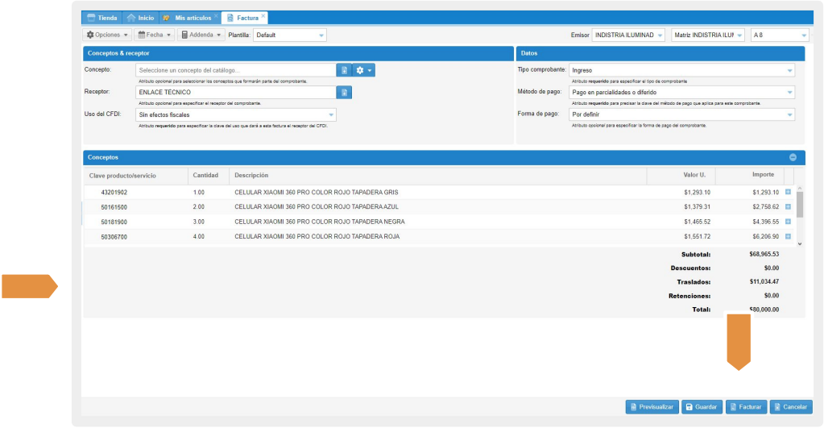Click the receptor lookup icon beside ENLACE TÉCNICO
Image resolution: width=824 pixels, height=428 pixels.
click(x=344, y=93)
